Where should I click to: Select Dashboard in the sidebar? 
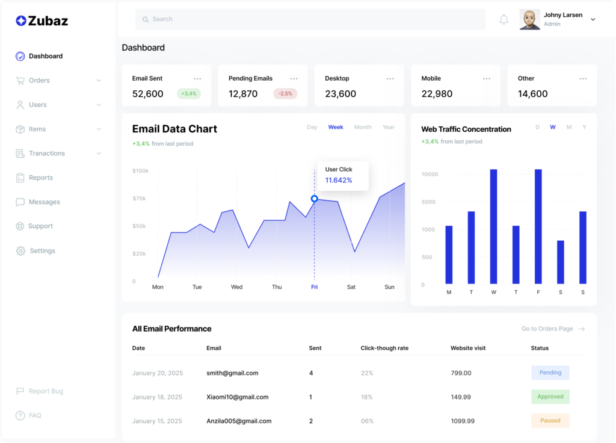tap(45, 56)
